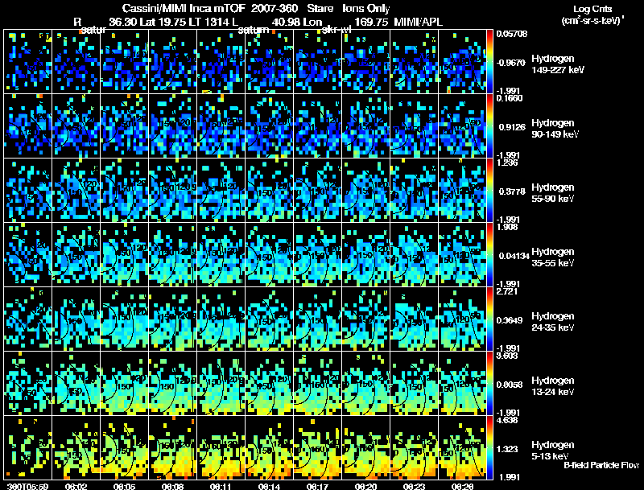The height and width of the screenshot is (490, 644).
Task: Click the 35-55 keV color scale bar
Action: [x=489, y=255]
